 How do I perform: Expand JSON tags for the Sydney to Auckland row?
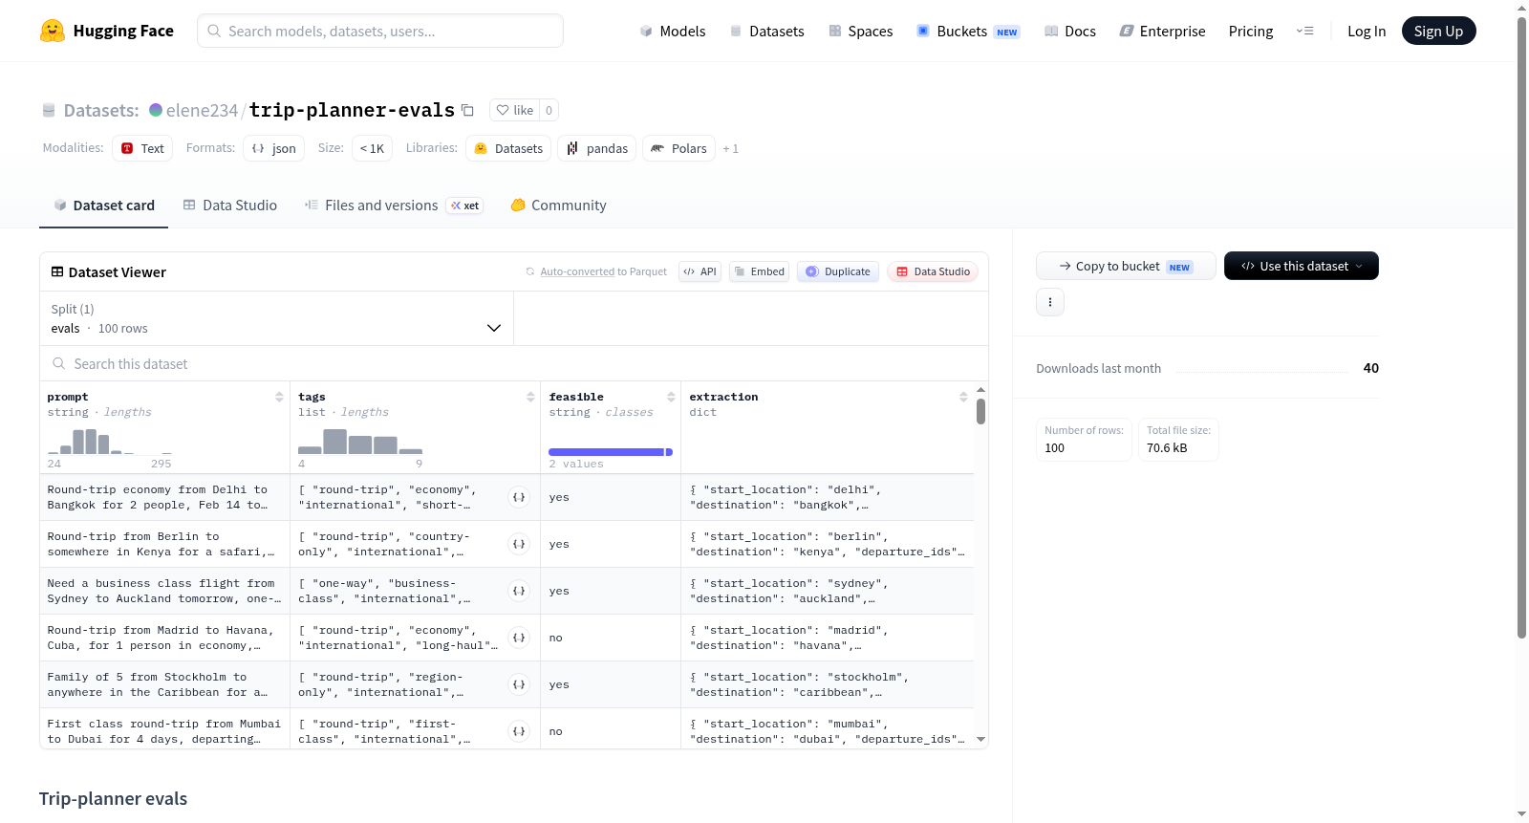coord(519,591)
